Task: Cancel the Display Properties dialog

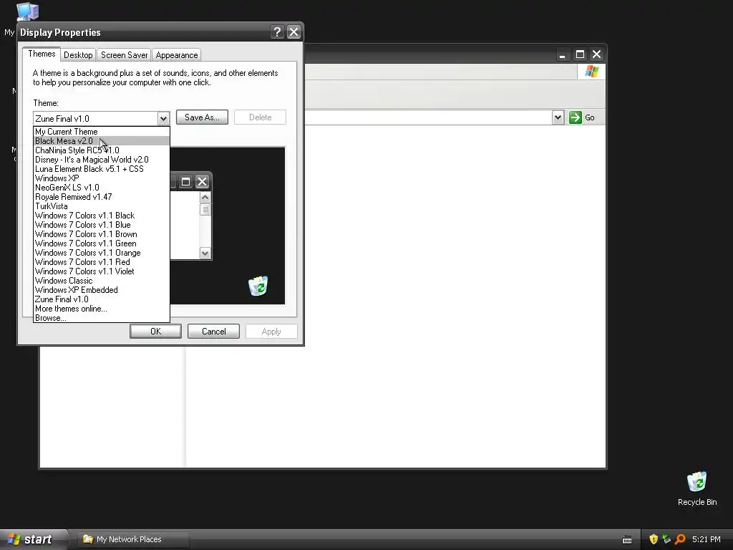Action: point(213,331)
